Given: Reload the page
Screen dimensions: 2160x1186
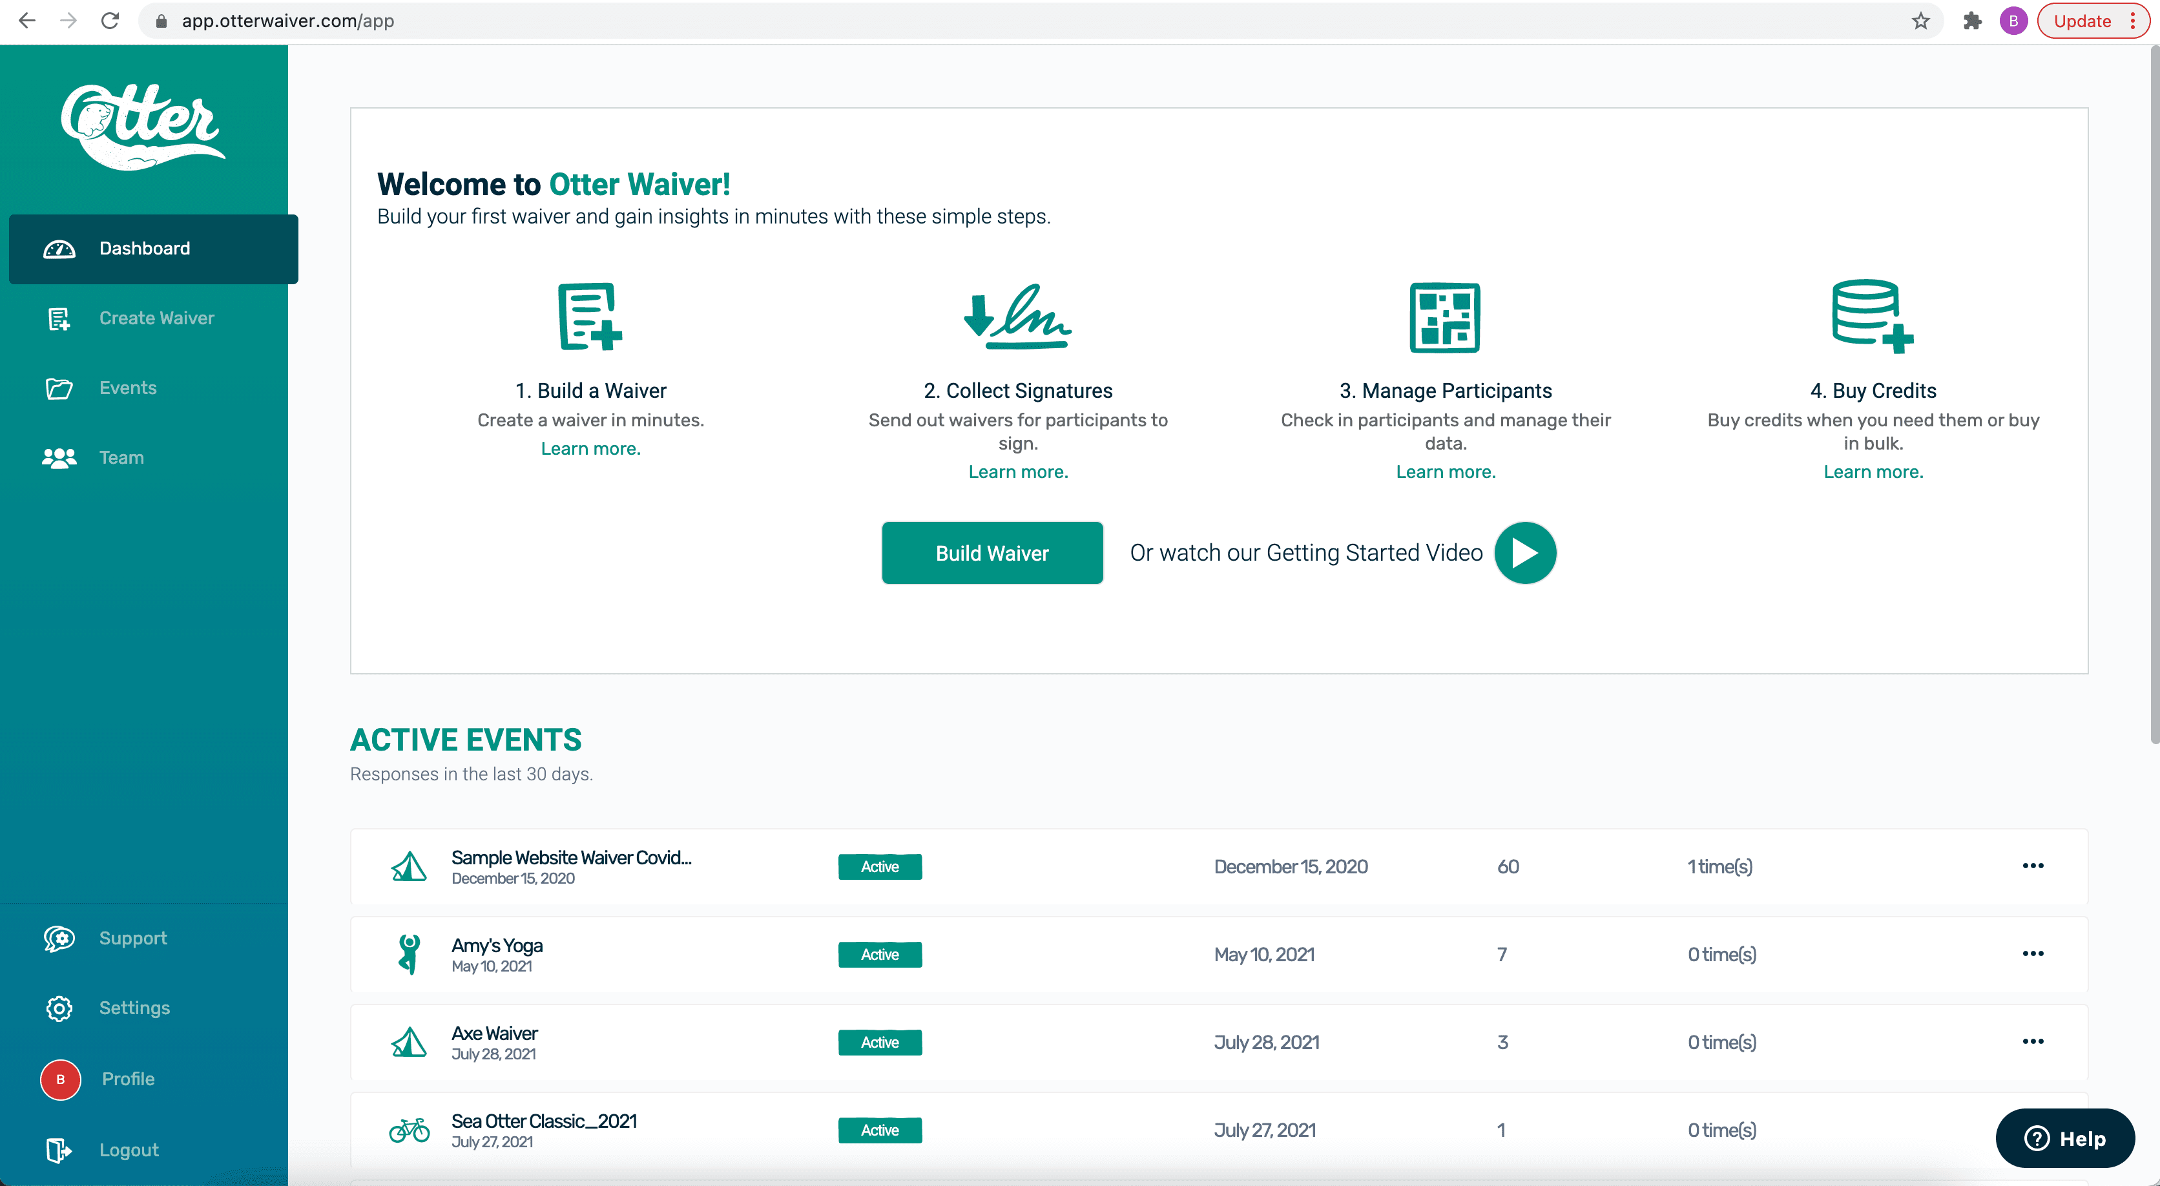Looking at the screenshot, I should point(110,21).
